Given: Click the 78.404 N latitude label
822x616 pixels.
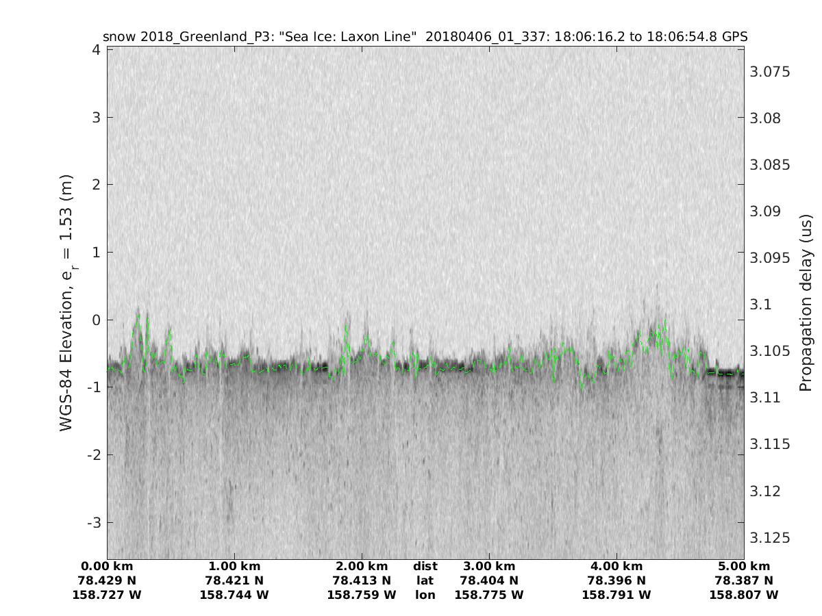Looking at the screenshot, I should pos(489,581).
